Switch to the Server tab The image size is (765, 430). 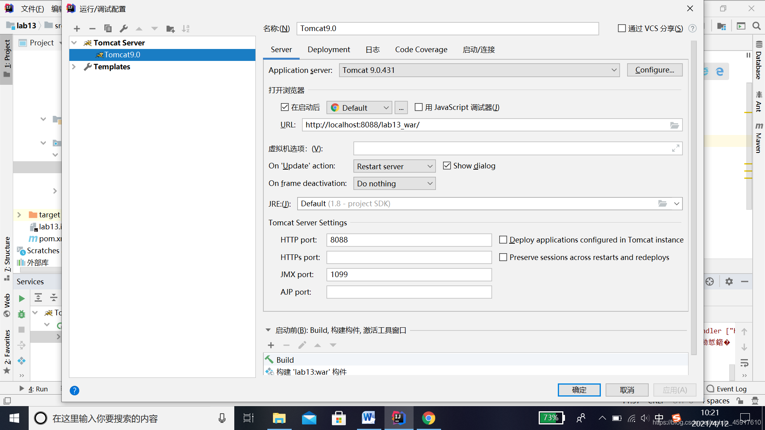[281, 49]
